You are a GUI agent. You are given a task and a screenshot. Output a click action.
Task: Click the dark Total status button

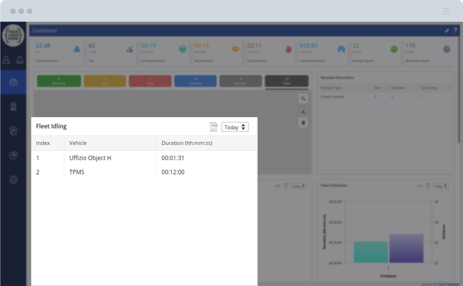pos(287,81)
